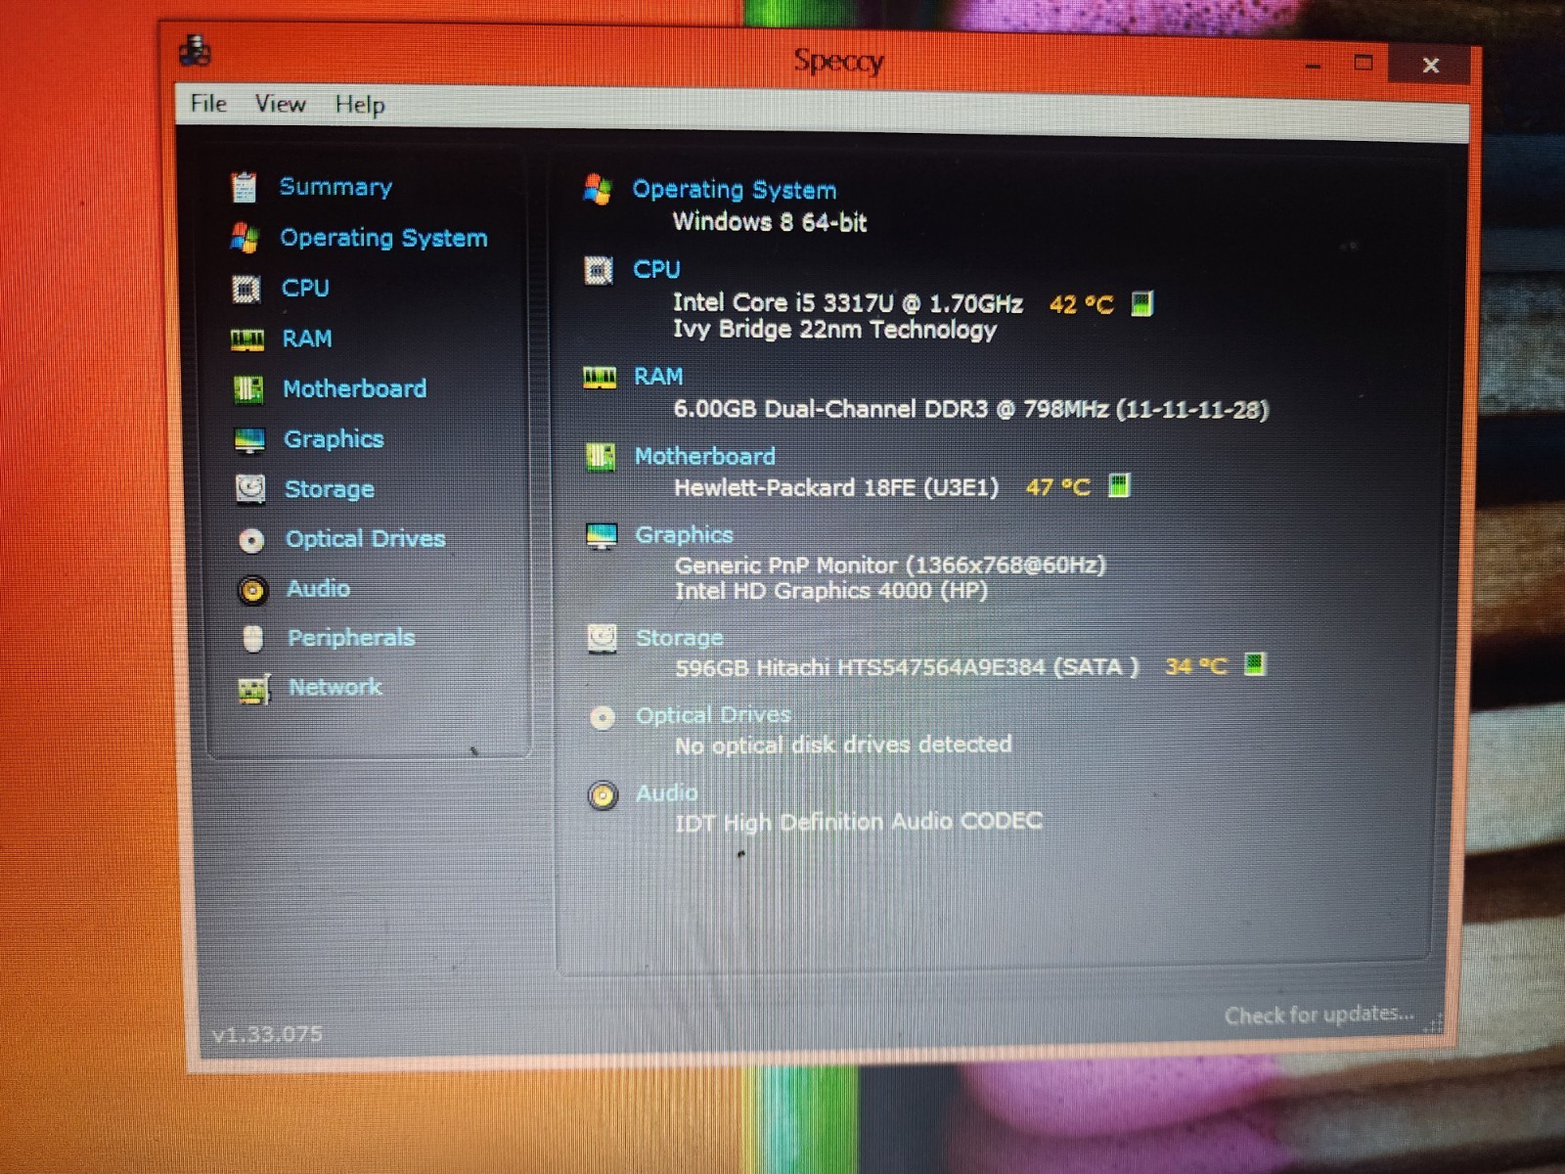Click the CPU temperature gauge icon beside 42 °C
The image size is (1565, 1174).
(x=1141, y=303)
